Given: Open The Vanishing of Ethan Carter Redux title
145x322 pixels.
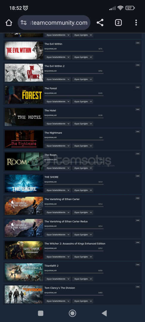Looking at the screenshot, I should 66,221.
